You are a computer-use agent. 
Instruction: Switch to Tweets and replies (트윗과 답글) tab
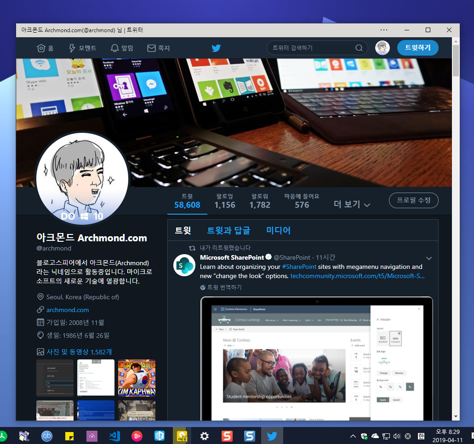coord(228,230)
